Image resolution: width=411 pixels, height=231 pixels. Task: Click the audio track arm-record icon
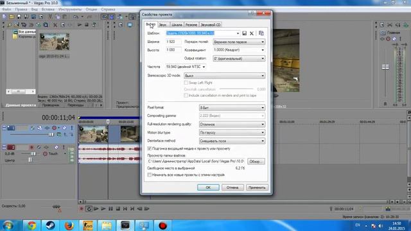point(31,148)
